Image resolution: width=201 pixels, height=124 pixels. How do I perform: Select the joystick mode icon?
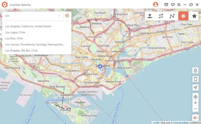(x=150, y=16)
